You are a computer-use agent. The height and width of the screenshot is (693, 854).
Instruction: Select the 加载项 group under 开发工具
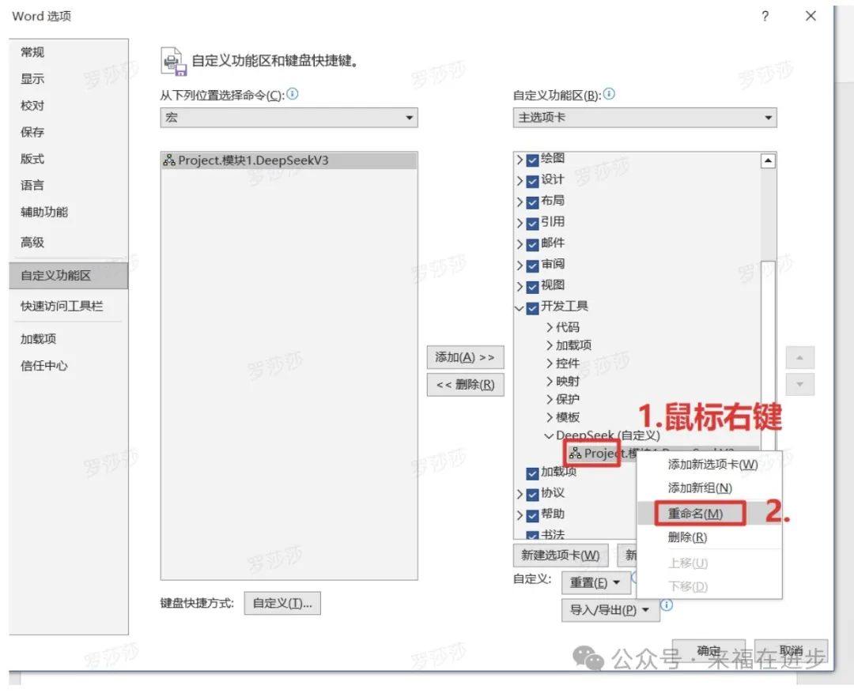tap(573, 345)
